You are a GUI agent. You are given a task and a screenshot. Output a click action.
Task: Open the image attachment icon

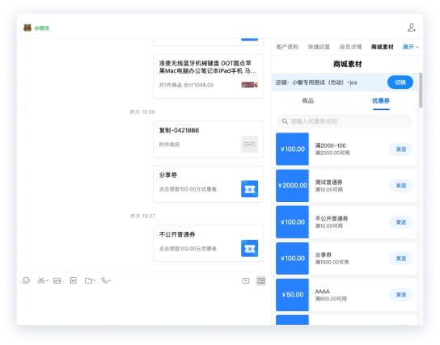point(57,280)
